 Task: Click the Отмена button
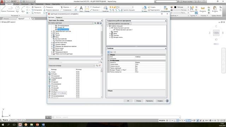138,101
